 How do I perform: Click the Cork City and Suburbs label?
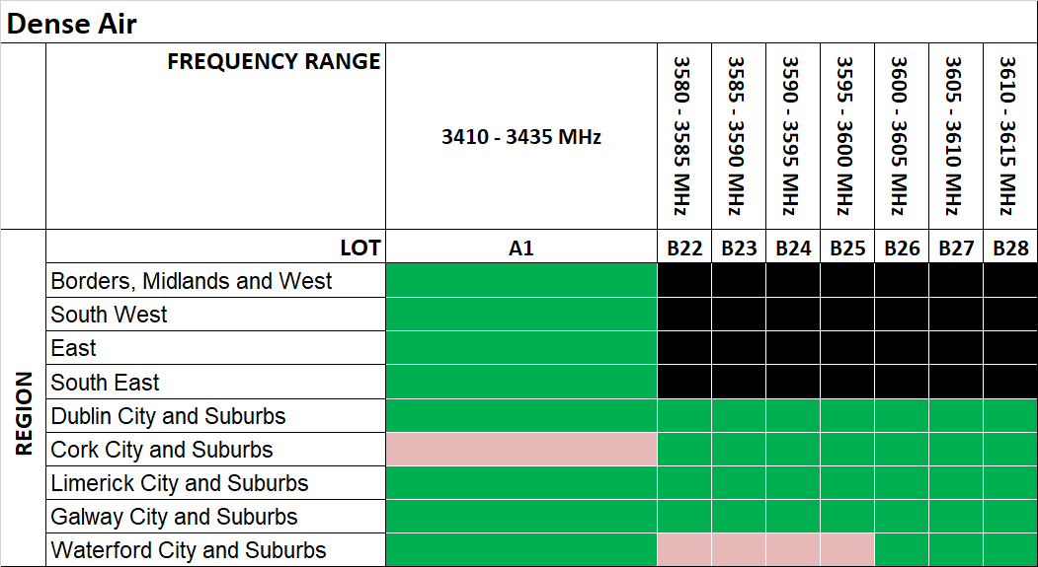[x=162, y=450]
